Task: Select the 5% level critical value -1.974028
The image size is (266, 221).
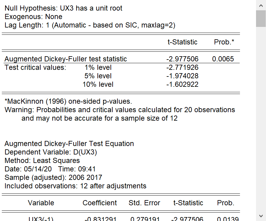Action: click(x=182, y=76)
